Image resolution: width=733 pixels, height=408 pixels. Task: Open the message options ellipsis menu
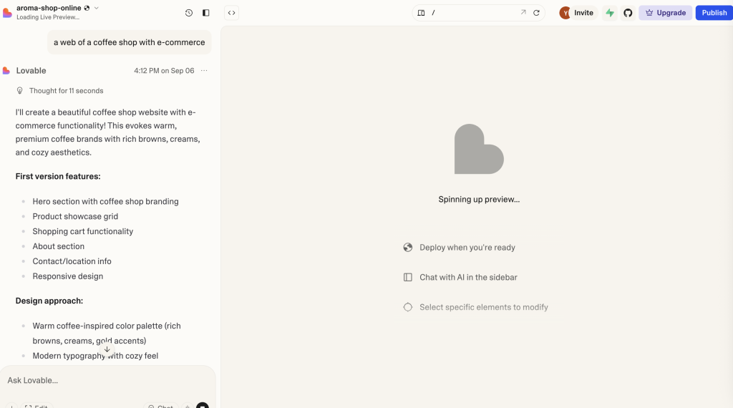[204, 71]
